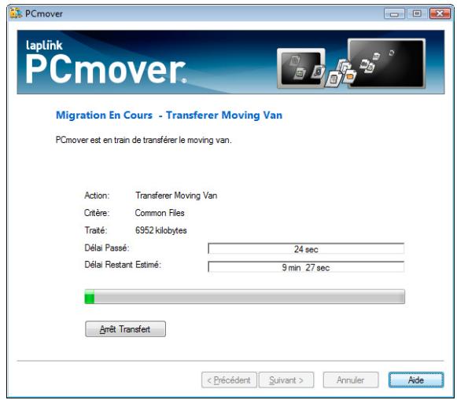The width and height of the screenshot is (457, 400).
Task: Stop the transfer with Arrêt Transfert
Action: click(x=125, y=329)
